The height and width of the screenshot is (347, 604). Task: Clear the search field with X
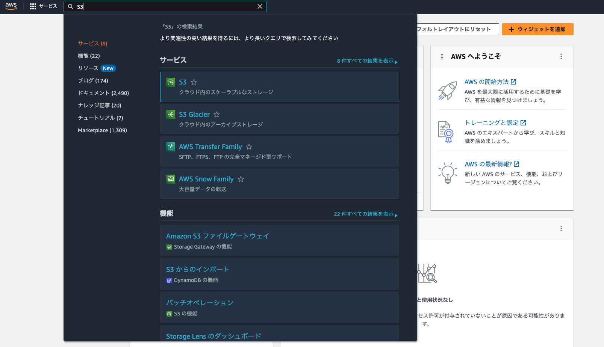coord(260,6)
